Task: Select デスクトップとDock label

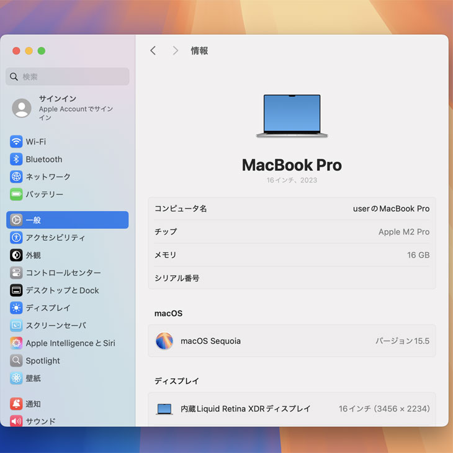Action: coord(63,290)
